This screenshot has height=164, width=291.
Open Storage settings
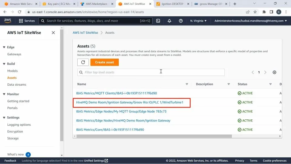[x=13, y=138]
